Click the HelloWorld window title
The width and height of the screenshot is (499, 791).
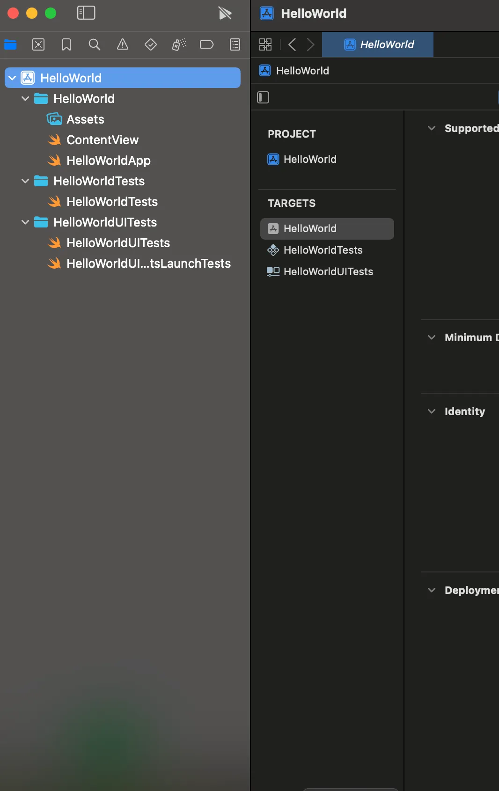pos(314,13)
